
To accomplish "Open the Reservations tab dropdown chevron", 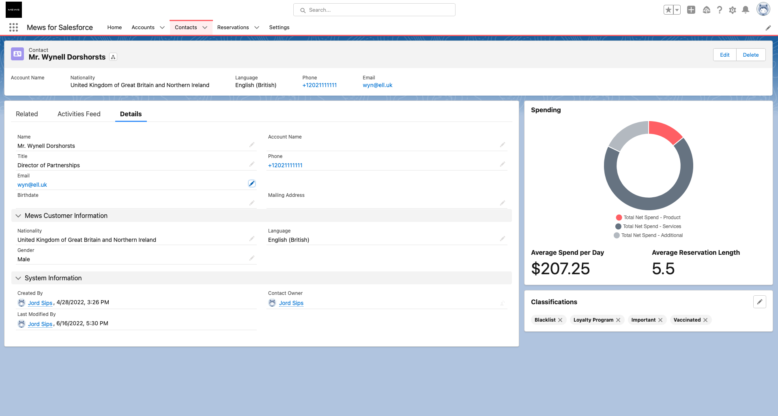I will tap(257, 28).
